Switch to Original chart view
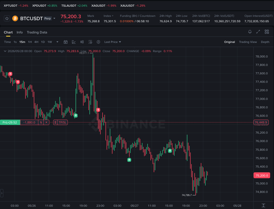Viewport: 274px width, 209px height. pyautogui.click(x=229, y=42)
